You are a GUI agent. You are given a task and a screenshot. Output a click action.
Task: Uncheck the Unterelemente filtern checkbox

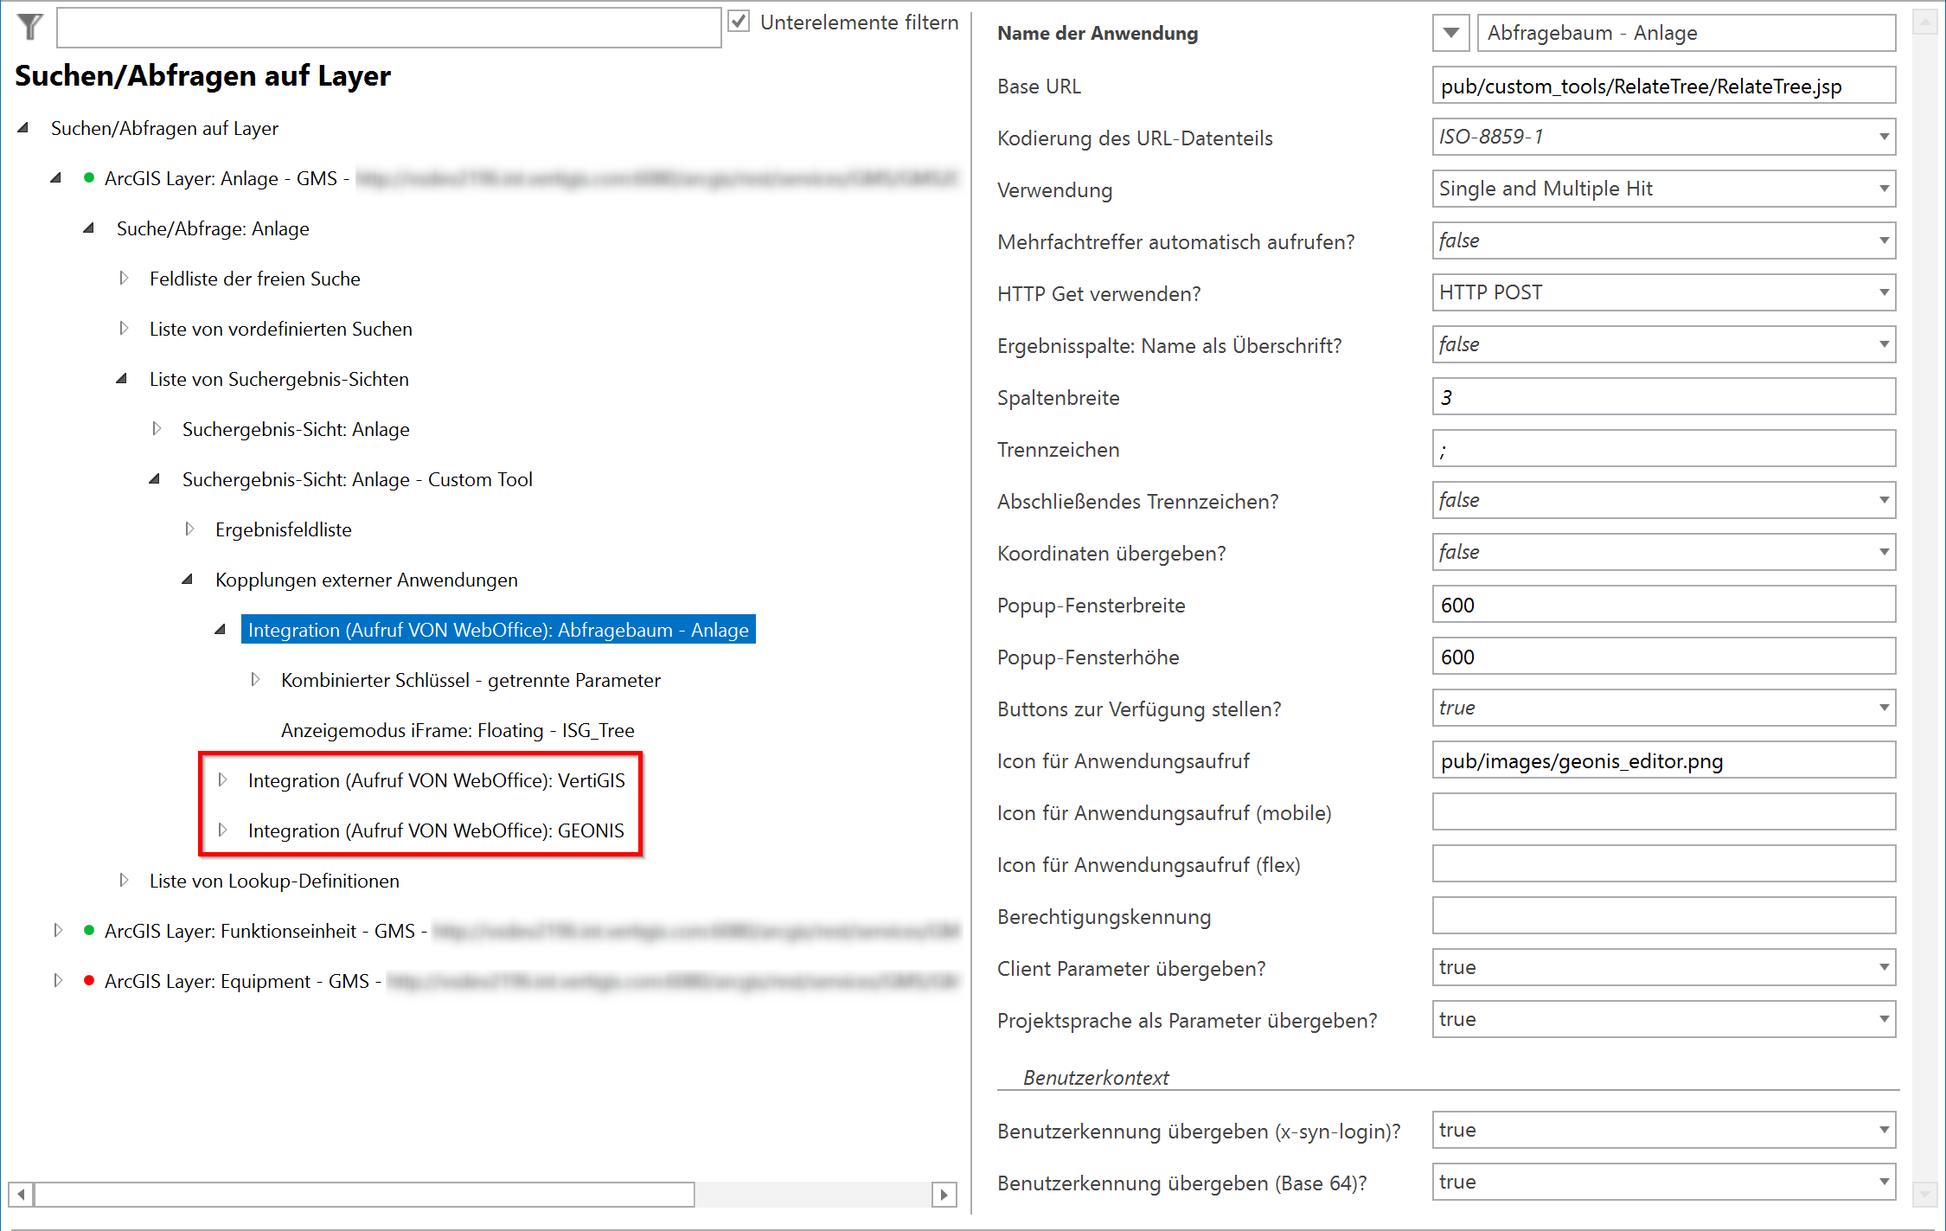pos(739,22)
